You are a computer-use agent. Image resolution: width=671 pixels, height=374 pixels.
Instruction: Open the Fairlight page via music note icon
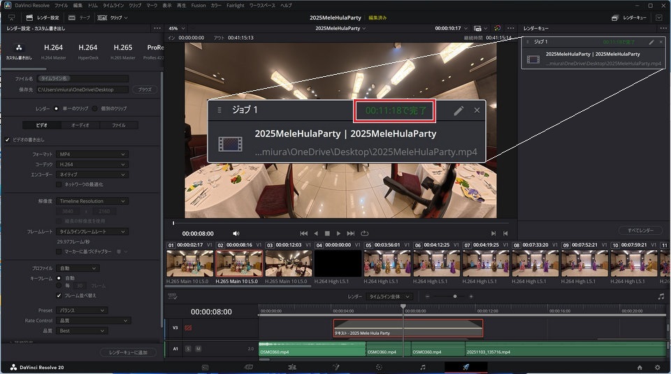(x=422, y=366)
